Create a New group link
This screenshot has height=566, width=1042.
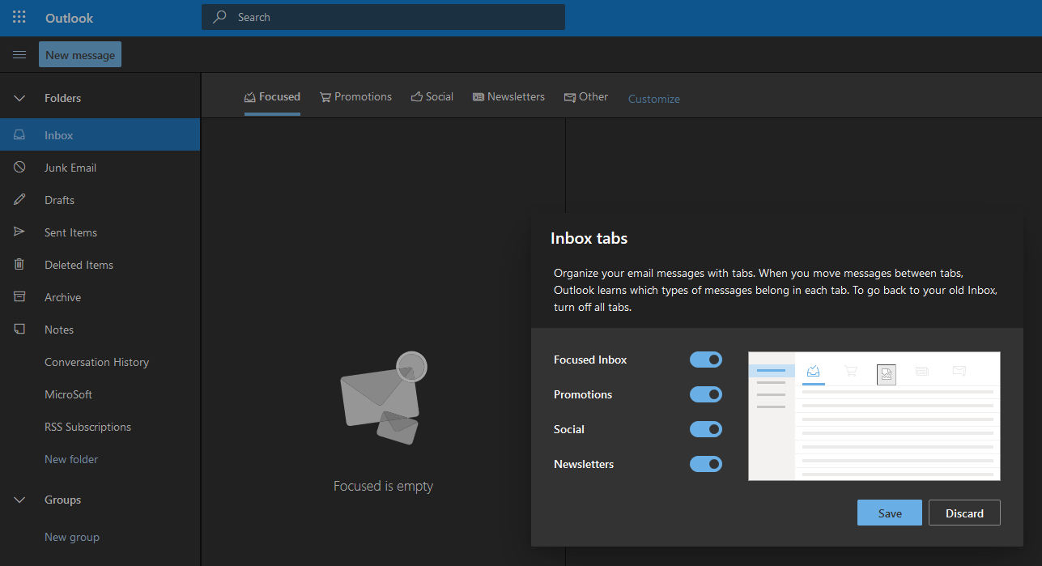point(72,537)
